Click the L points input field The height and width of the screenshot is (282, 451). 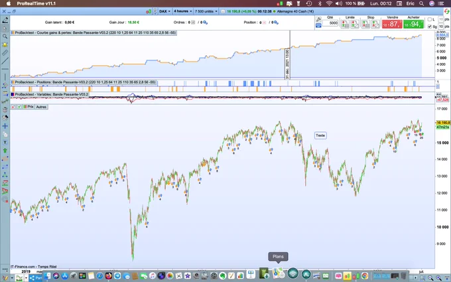coord(440,19)
